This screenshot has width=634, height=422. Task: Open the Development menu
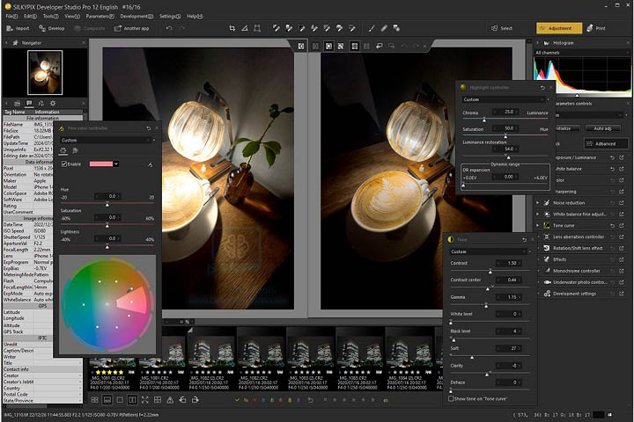(136, 16)
